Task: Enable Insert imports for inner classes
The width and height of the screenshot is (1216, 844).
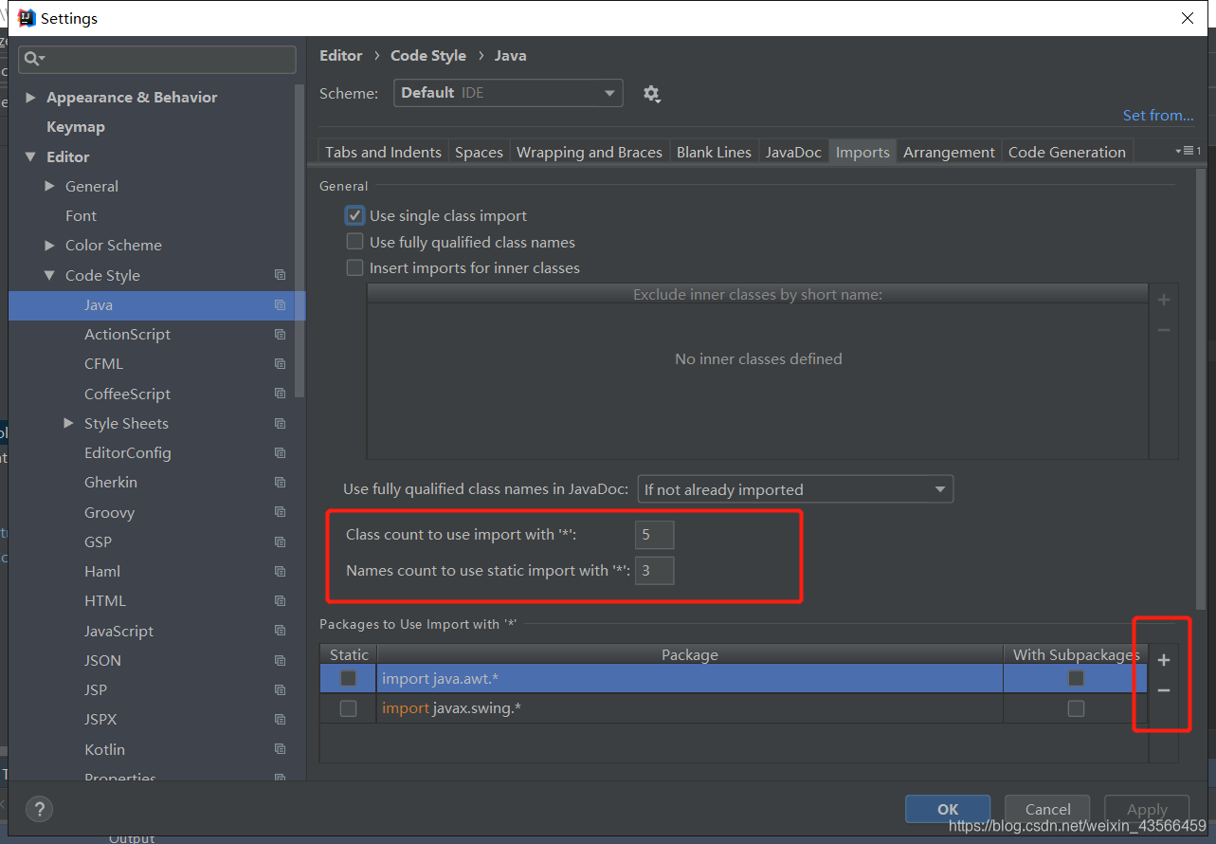Action: tap(355, 267)
